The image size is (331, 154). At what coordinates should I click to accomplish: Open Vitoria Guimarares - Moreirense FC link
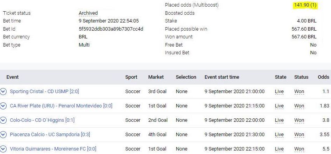53,149
